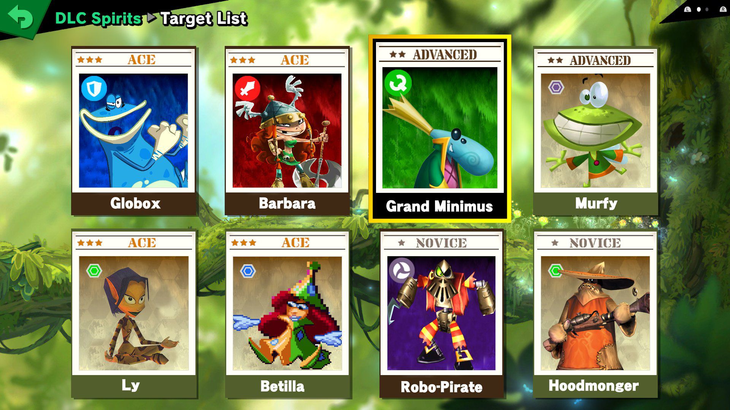
Task: Click Betilla's blue hexagon support icon
Action: 248,271
